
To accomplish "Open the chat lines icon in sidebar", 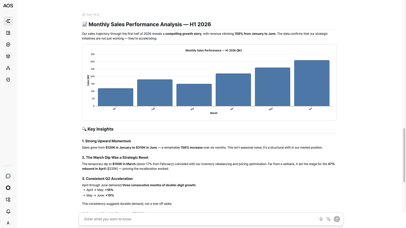I will point(8,21).
